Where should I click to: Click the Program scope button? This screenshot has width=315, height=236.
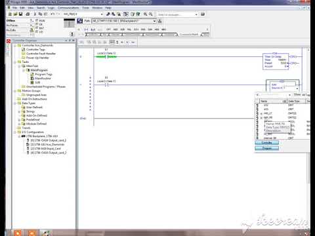click(x=266, y=148)
